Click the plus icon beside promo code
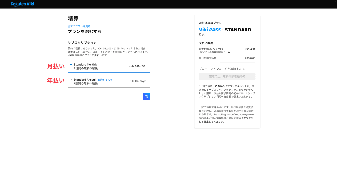The width and height of the screenshot is (337, 189). click(244, 69)
